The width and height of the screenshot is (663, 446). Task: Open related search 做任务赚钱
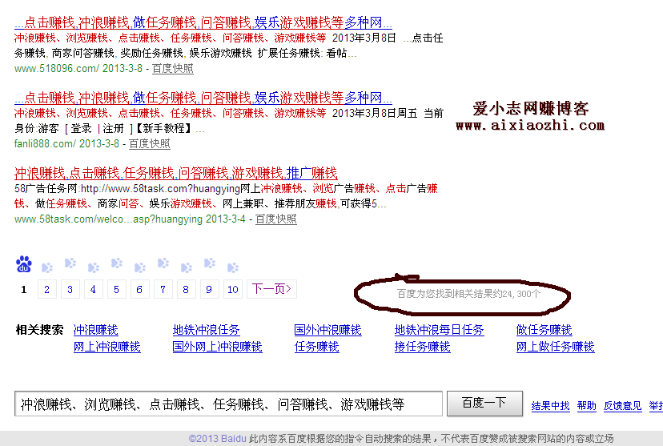[544, 330]
